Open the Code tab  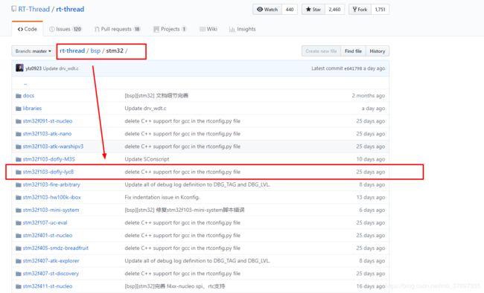tap(27, 29)
